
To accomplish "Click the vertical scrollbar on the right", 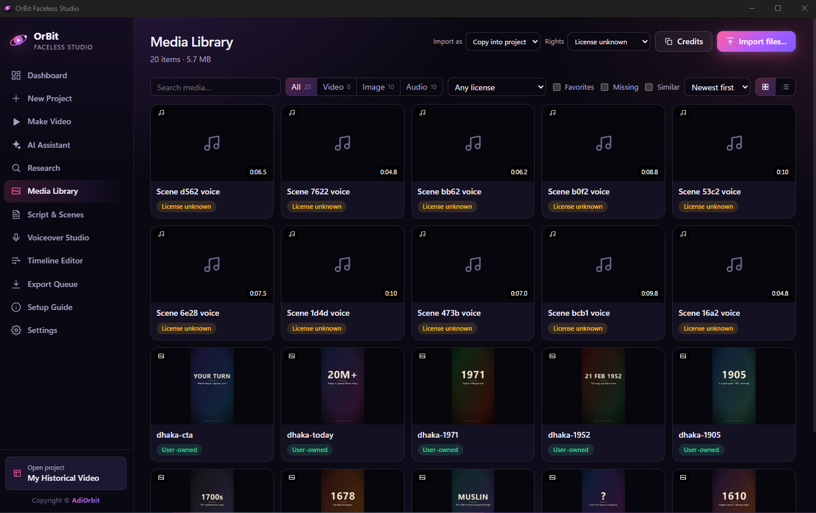I will [x=813, y=224].
